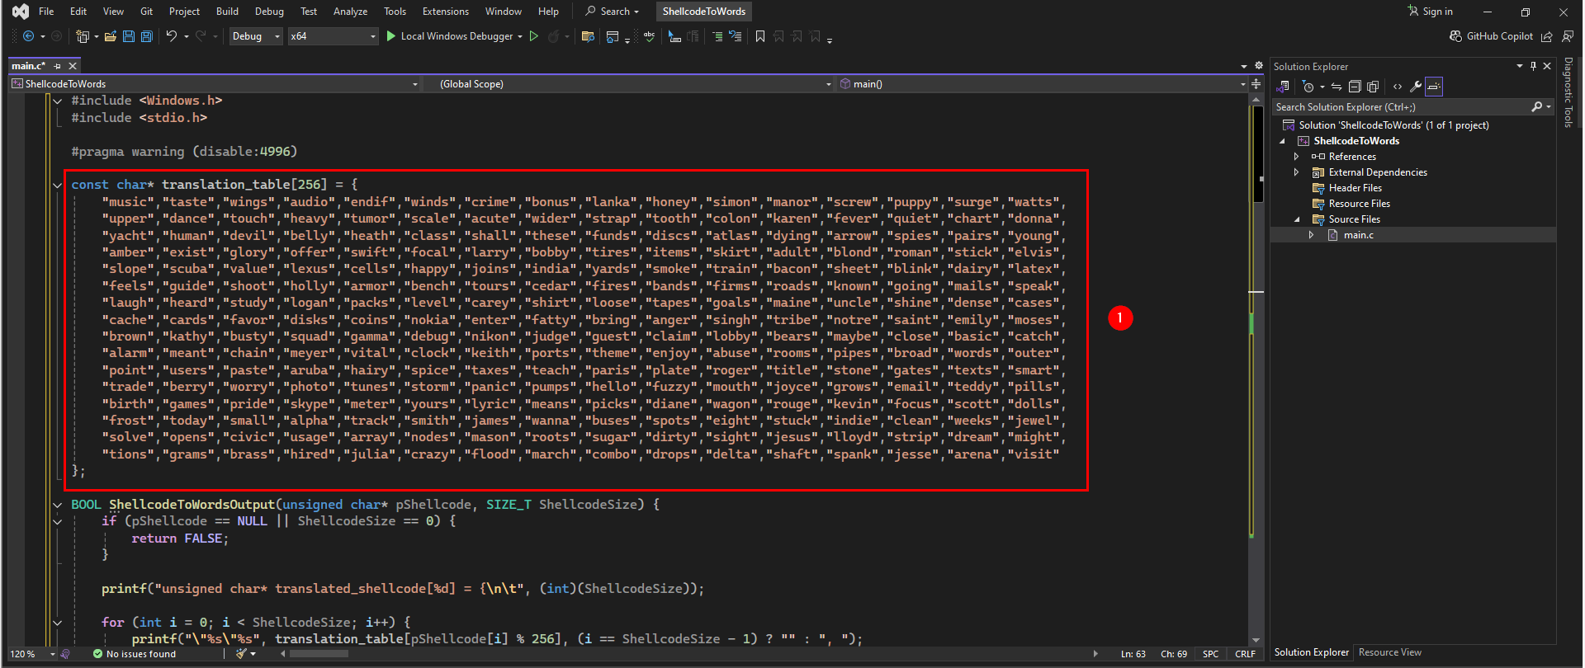The height and width of the screenshot is (668, 1585).
Task: Open the x64 platform dropdown
Action: point(333,36)
